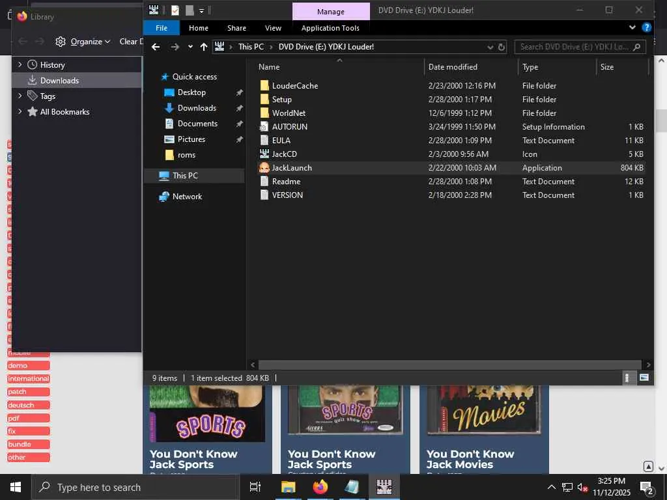The height and width of the screenshot is (500, 667).
Task: Open Task View from the taskbar
Action: click(255, 487)
